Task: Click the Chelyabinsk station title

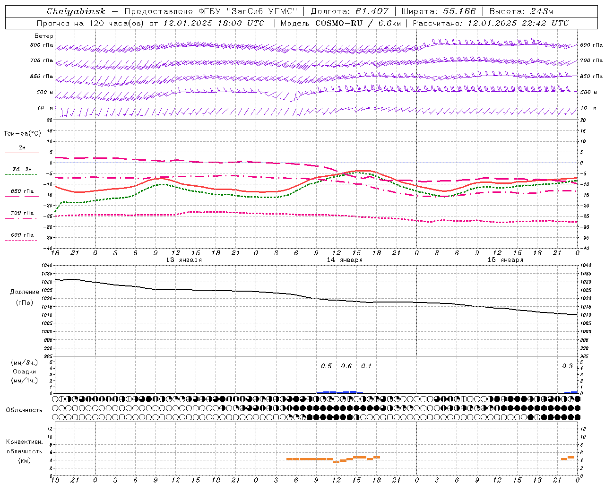Action: coord(76,11)
